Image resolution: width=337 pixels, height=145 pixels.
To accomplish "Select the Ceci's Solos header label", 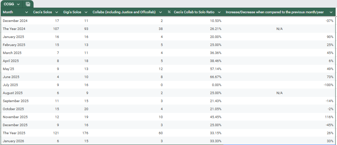I will coord(43,12).
